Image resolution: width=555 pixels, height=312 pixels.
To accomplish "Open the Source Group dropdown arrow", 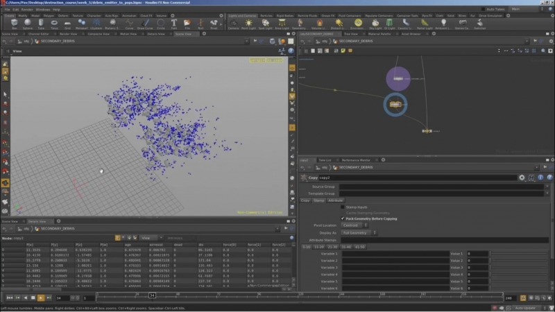I will [547, 187].
